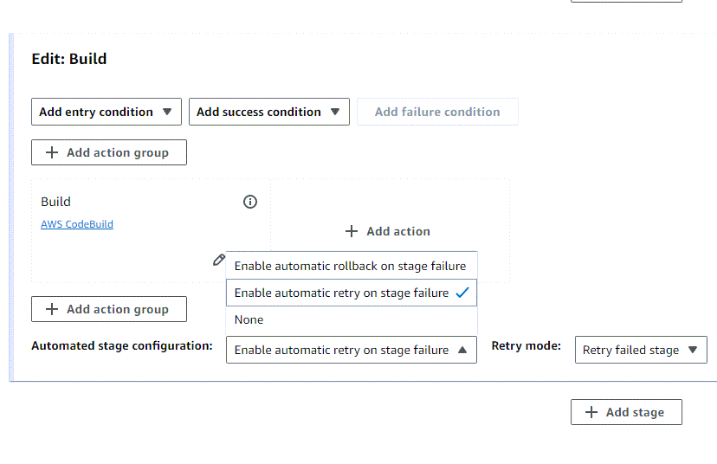The width and height of the screenshot is (717, 464).
Task: Click the Add action group button below Build
Action: (x=108, y=309)
